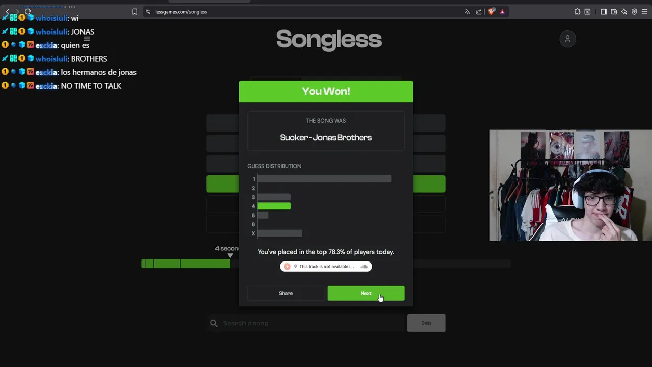Open the Brave VPN shield icon
Viewport: 652px width, 367px height.
(x=634, y=12)
